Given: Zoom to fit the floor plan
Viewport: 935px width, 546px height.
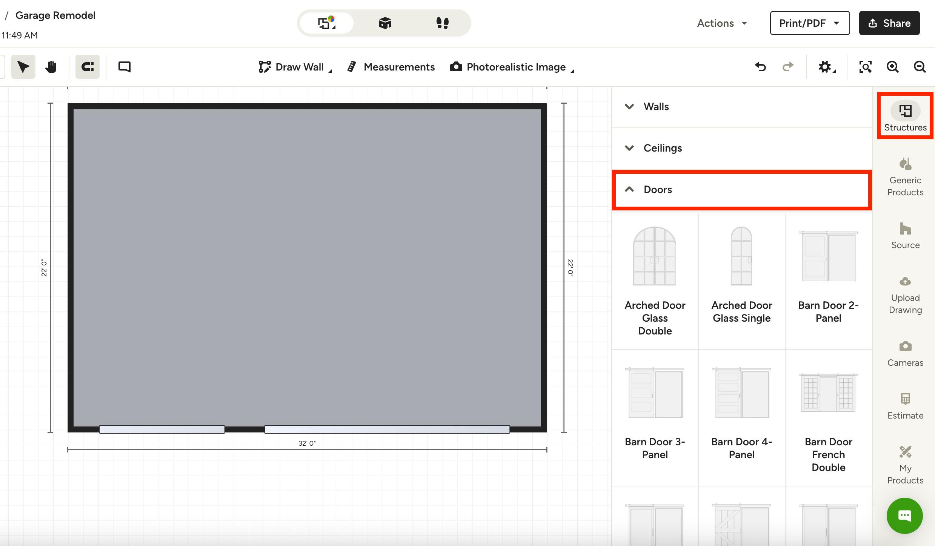Looking at the screenshot, I should point(865,67).
